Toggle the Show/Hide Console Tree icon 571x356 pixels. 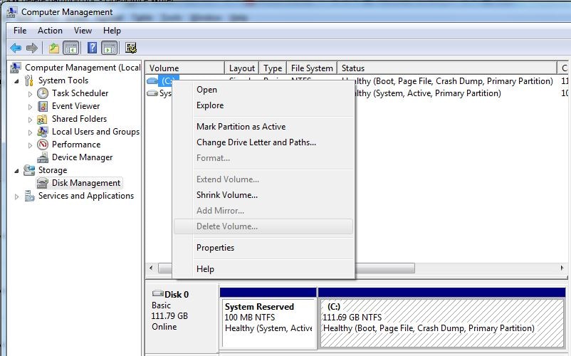[x=71, y=48]
